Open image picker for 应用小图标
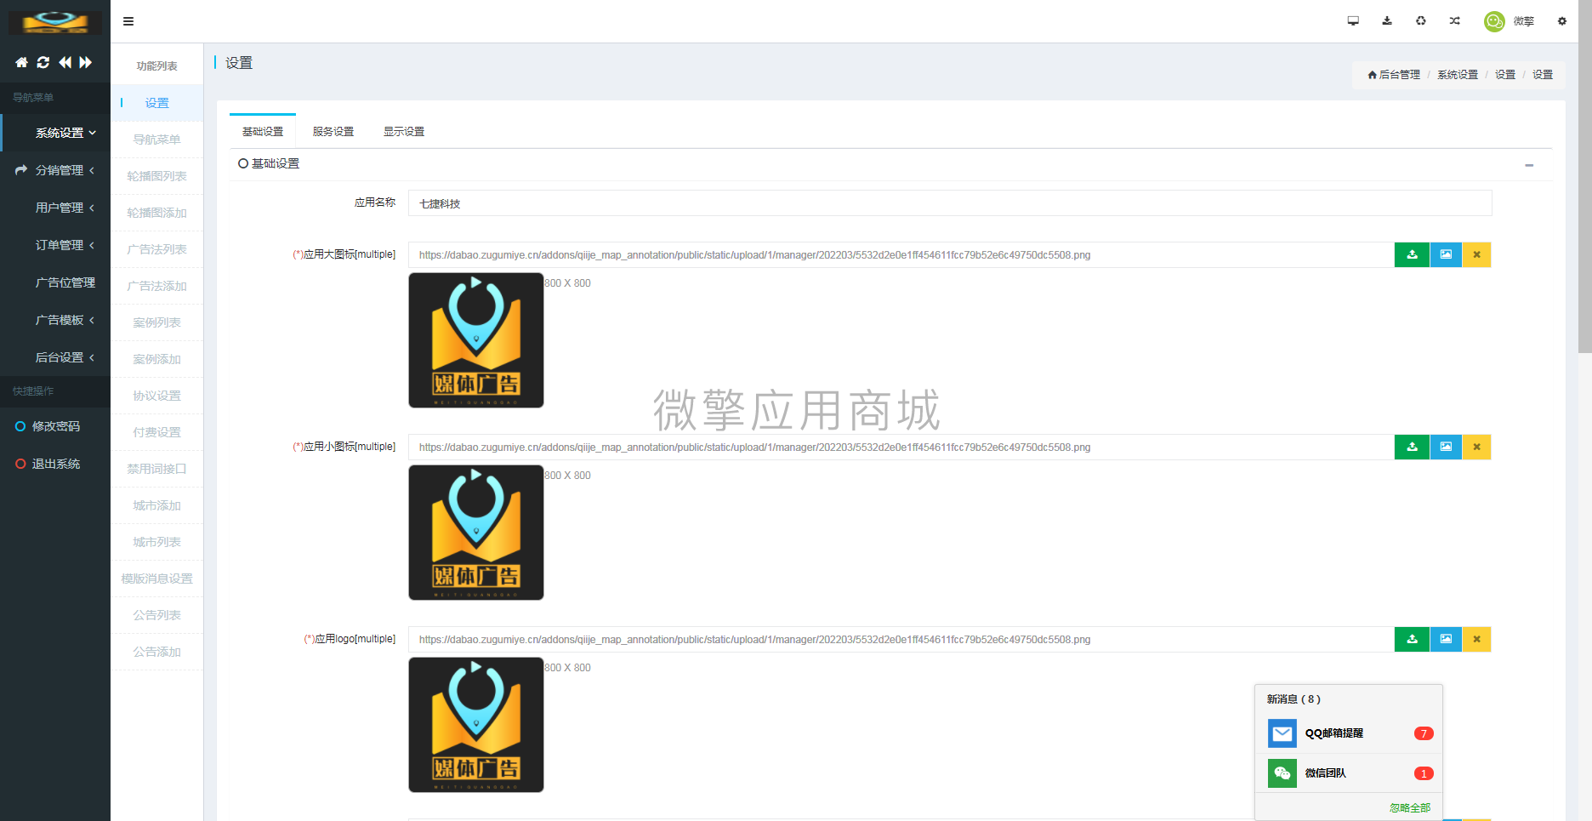Viewport: 1592px width, 821px height. [1446, 447]
